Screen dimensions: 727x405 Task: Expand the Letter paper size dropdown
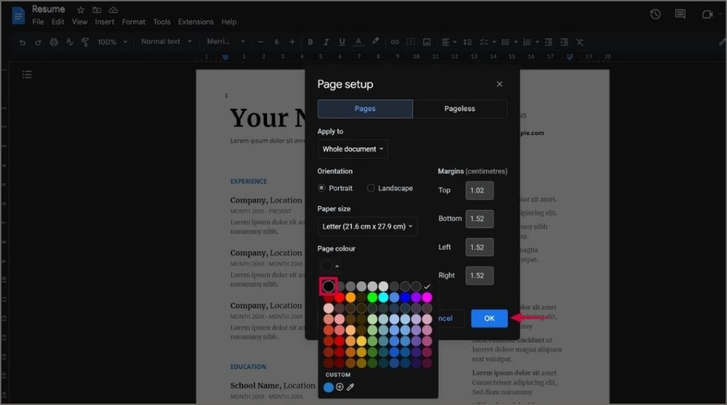[x=368, y=226]
